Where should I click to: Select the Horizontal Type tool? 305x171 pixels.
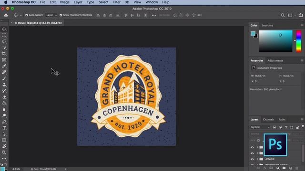pos(4,128)
